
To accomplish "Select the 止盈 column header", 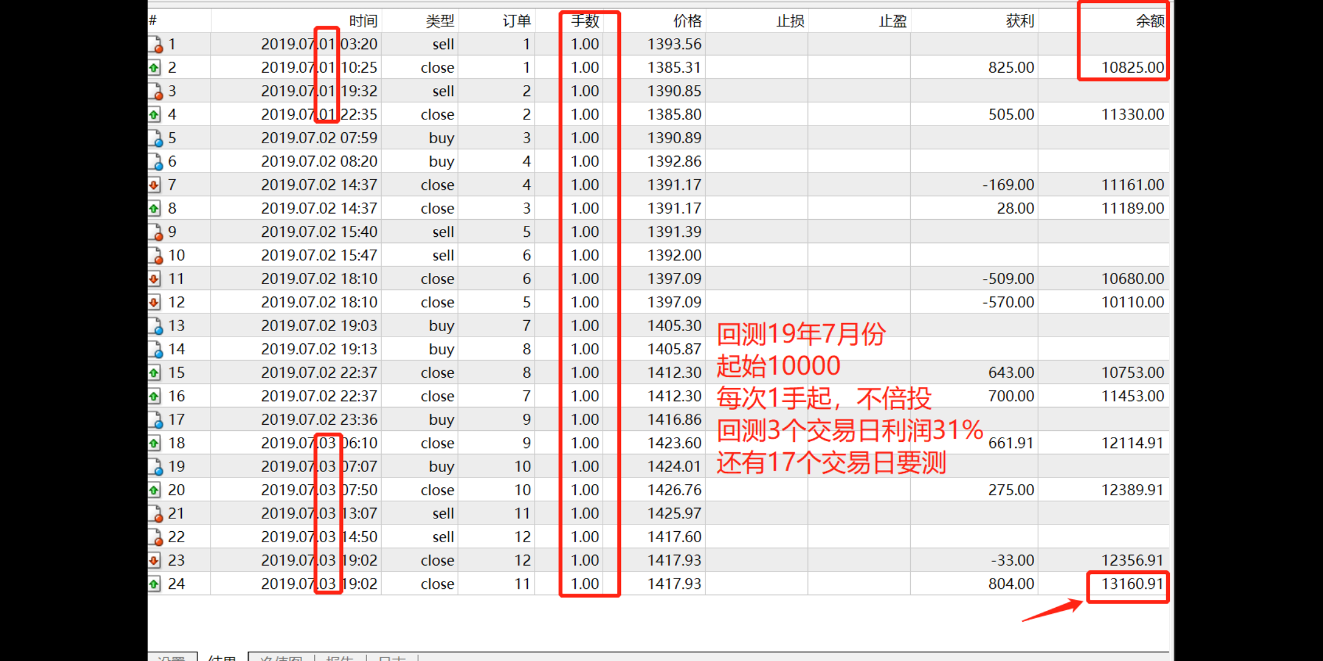I will 892,21.
